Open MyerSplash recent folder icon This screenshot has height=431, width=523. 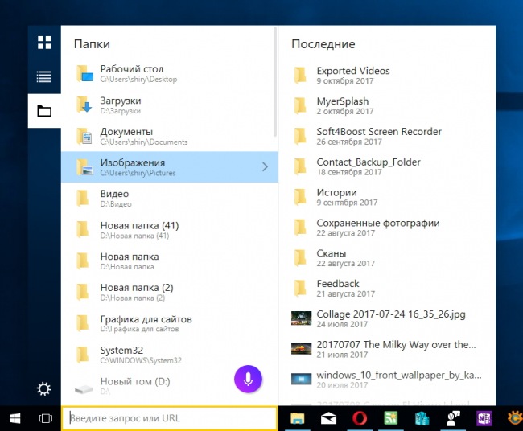tap(300, 105)
